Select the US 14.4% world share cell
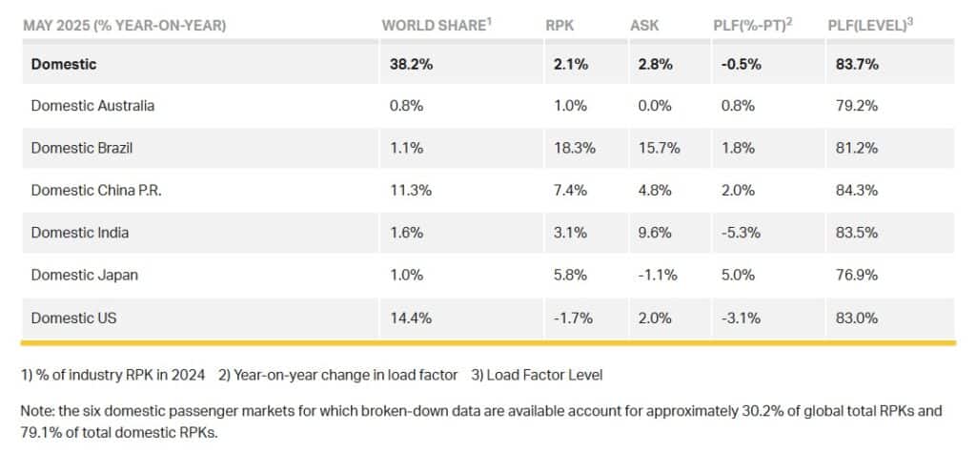Screen dimensions: 976x452 (411, 318)
